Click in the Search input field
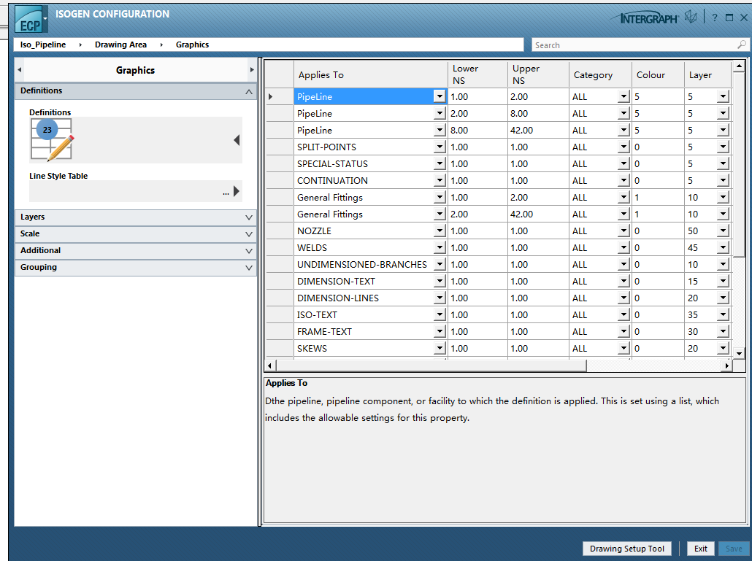Image resolution: width=752 pixels, height=561 pixels. 634,45
